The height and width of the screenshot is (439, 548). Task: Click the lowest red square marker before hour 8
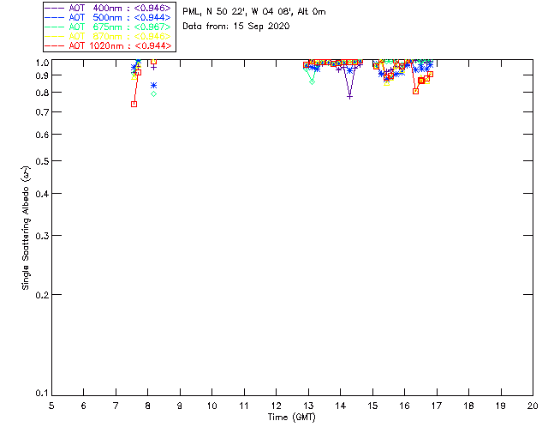[134, 105]
